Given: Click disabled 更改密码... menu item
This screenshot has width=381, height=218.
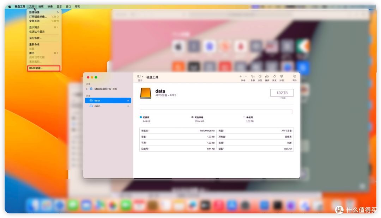Looking at the screenshot, I should pos(44,62).
